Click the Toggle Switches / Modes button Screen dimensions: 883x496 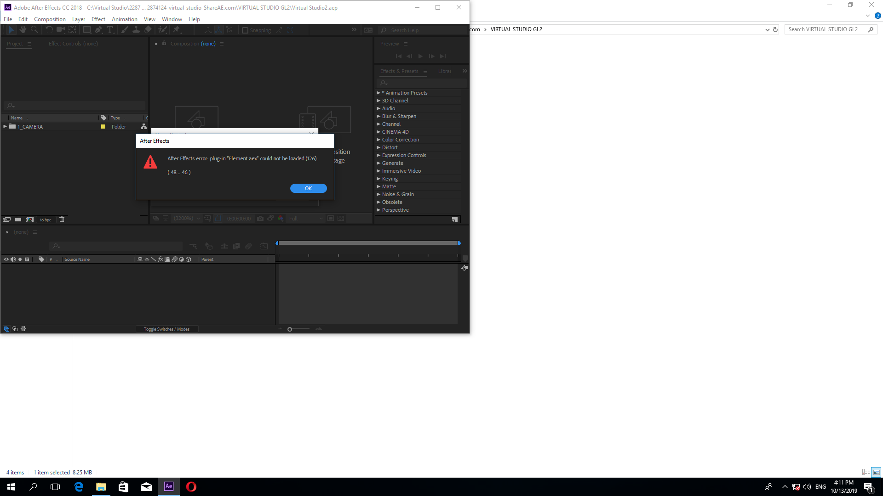click(x=167, y=329)
